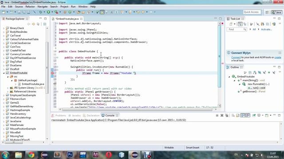This screenshot has height=159, width=284.
Task: Open the Window menu
Action: [83, 7]
